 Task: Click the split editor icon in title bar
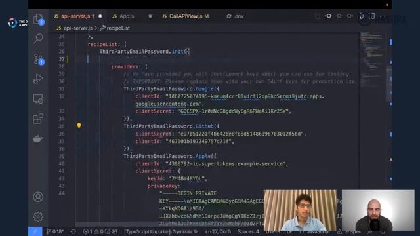(372, 16)
